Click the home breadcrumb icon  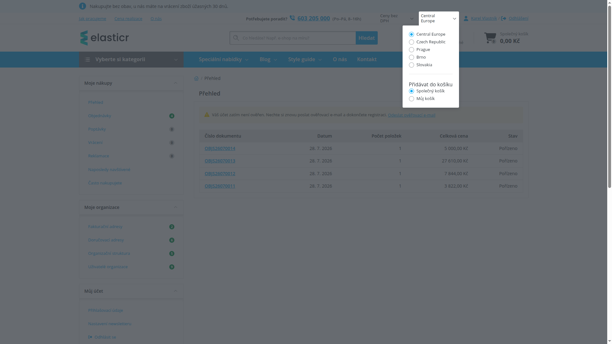(196, 78)
